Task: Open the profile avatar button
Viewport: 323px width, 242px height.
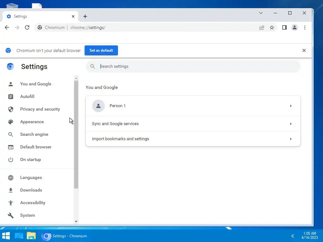Action: pyautogui.click(x=295, y=28)
